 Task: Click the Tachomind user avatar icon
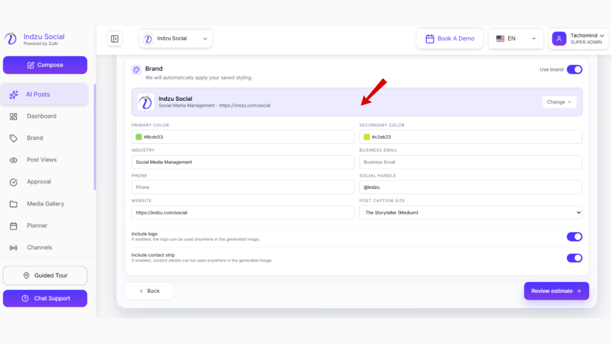tap(559, 39)
